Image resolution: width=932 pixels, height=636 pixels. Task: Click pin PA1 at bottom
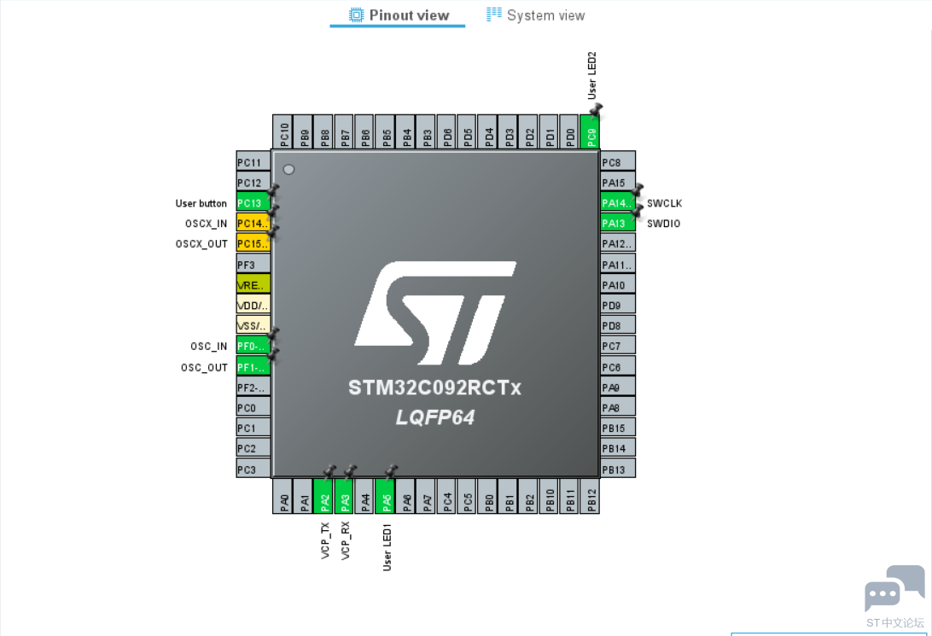pos(303,496)
